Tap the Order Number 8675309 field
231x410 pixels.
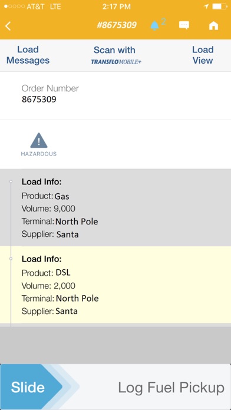(x=115, y=95)
